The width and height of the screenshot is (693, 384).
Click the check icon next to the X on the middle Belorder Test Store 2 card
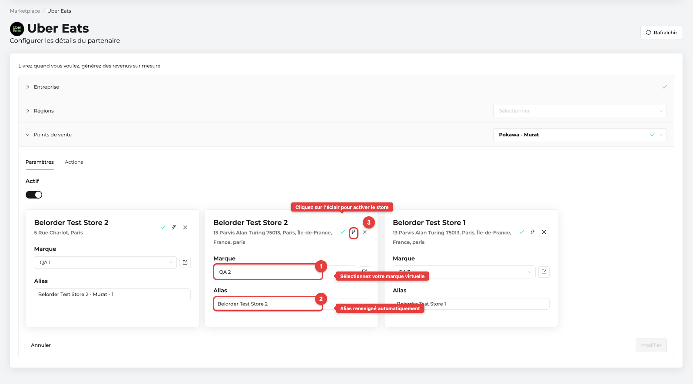(342, 232)
